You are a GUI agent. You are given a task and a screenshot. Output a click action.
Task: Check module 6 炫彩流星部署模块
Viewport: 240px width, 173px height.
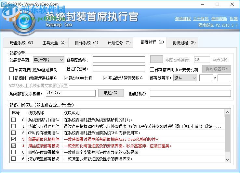13,159
